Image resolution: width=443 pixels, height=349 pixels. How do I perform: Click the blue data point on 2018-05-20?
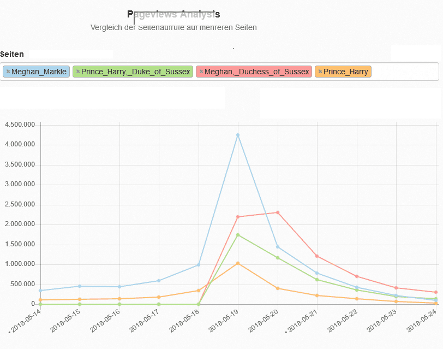278,247
